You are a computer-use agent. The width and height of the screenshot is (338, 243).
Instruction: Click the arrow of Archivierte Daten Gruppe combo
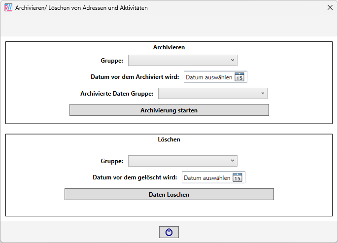pyautogui.click(x=263, y=93)
